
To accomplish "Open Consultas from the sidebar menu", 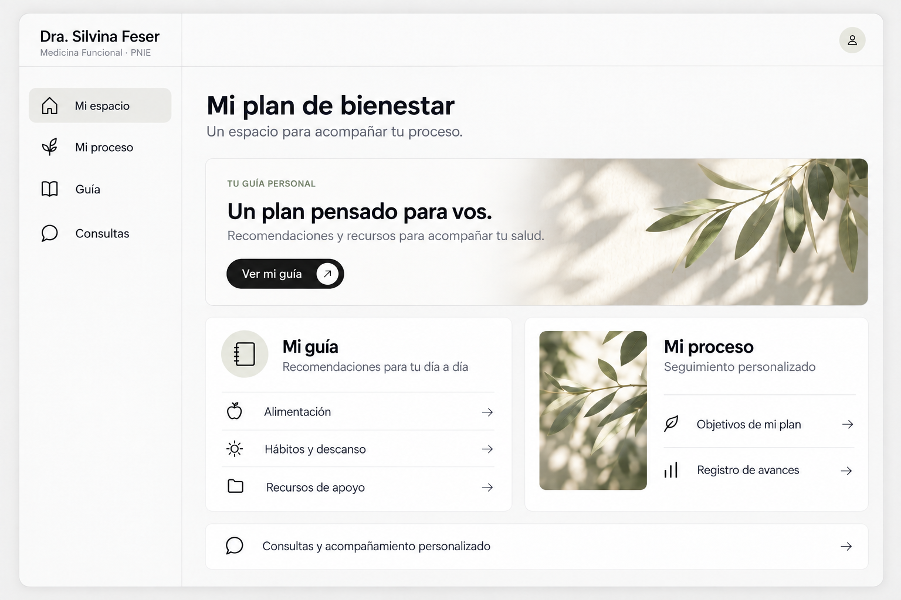I will tap(100, 233).
